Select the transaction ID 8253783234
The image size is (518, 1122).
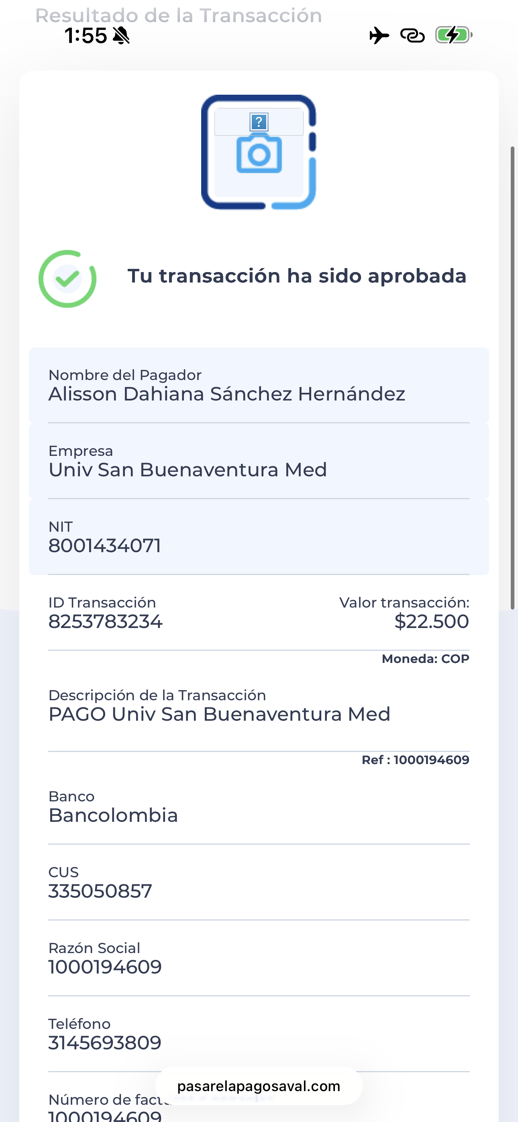pos(105,621)
